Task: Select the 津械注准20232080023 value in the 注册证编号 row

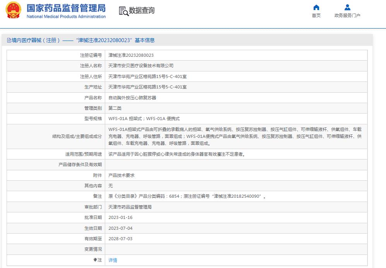Action: point(131,55)
